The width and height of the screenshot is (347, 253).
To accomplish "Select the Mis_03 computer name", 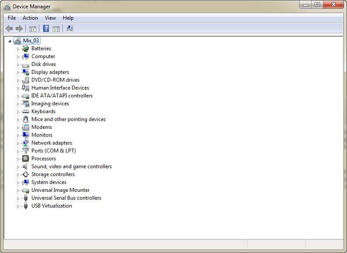I will (x=31, y=41).
